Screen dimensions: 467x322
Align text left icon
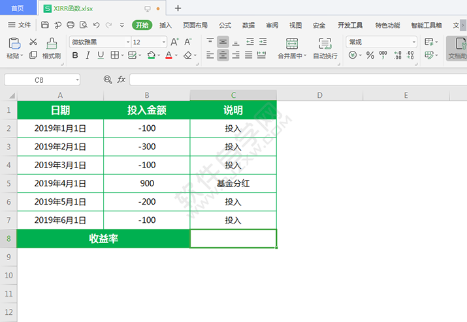point(210,55)
